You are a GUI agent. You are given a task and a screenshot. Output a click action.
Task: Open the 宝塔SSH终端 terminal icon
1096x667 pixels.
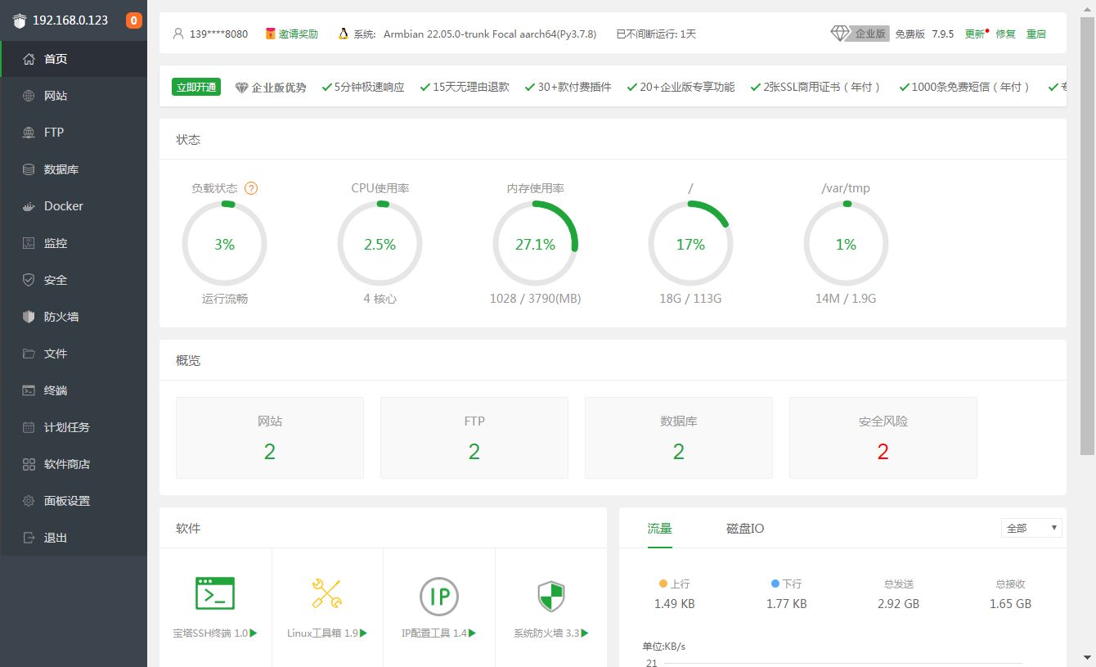[x=215, y=593]
